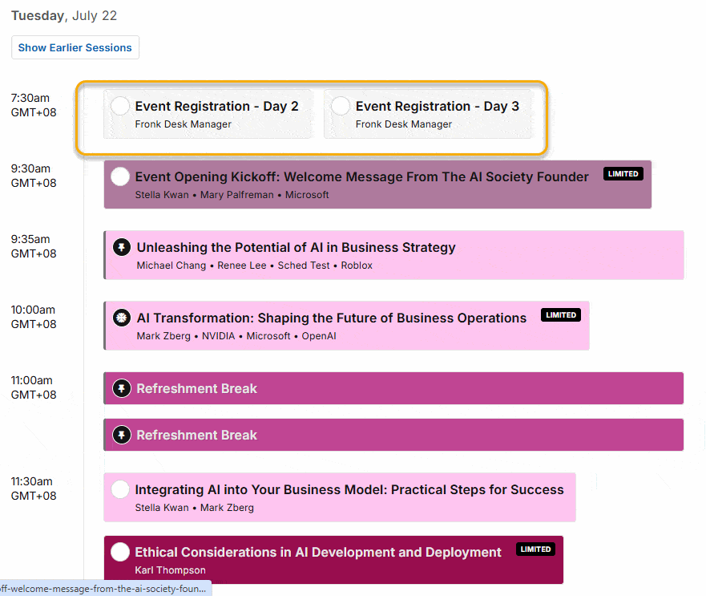Open Ethical Considerations in AI Development link

[318, 552]
